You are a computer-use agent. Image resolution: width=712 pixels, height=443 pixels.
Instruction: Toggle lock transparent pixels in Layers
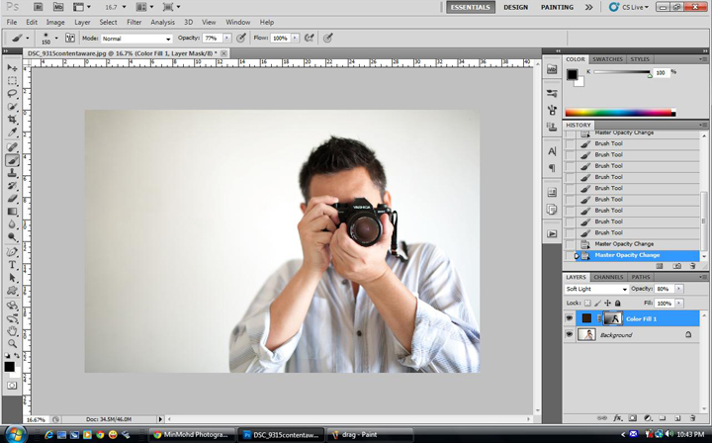click(588, 303)
